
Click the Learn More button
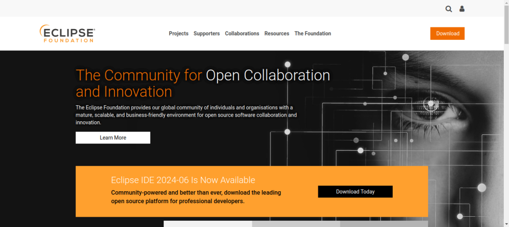(x=113, y=138)
